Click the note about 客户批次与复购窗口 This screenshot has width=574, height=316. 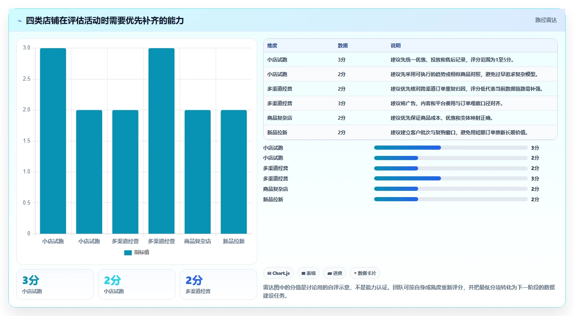(x=459, y=133)
